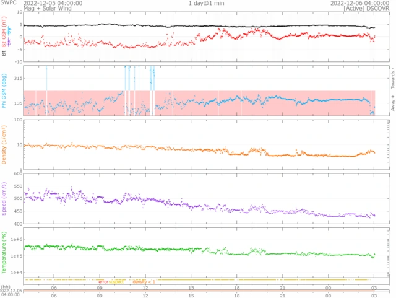Click the orange 'density < 1' legend marker

tap(144, 282)
